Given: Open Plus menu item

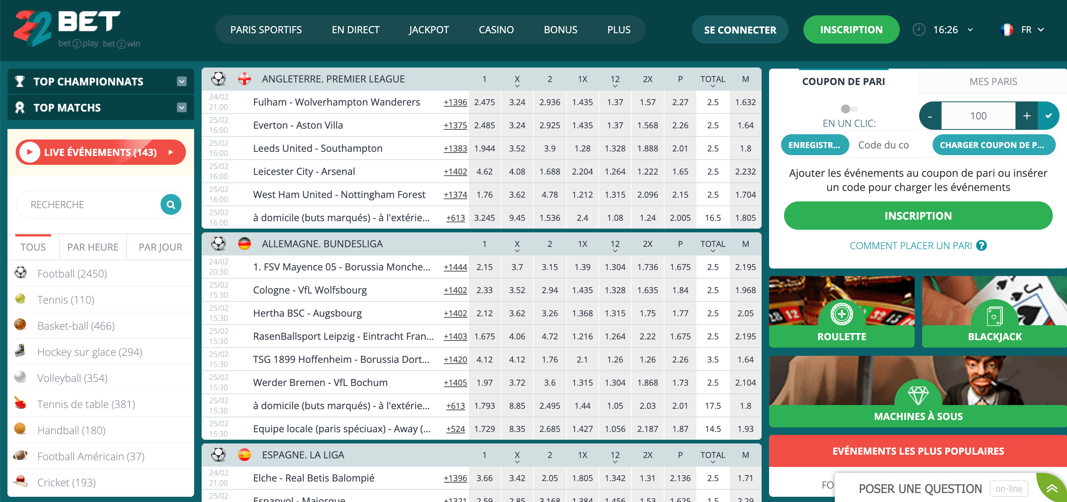Looking at the screenshot, I should pyautogui.click(x=619, y=30).
